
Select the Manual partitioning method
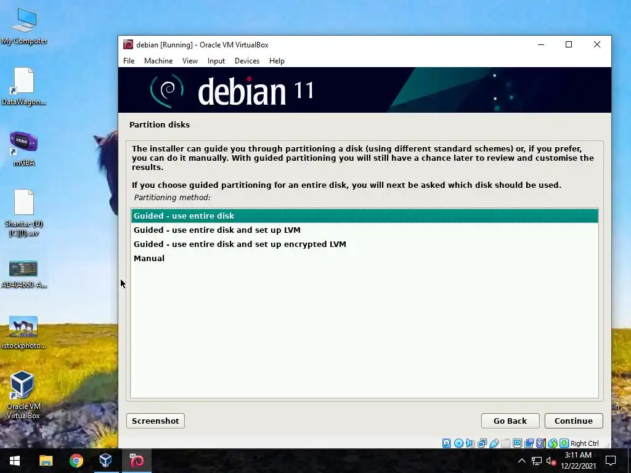pyautogui.click(x=365, y=258)
